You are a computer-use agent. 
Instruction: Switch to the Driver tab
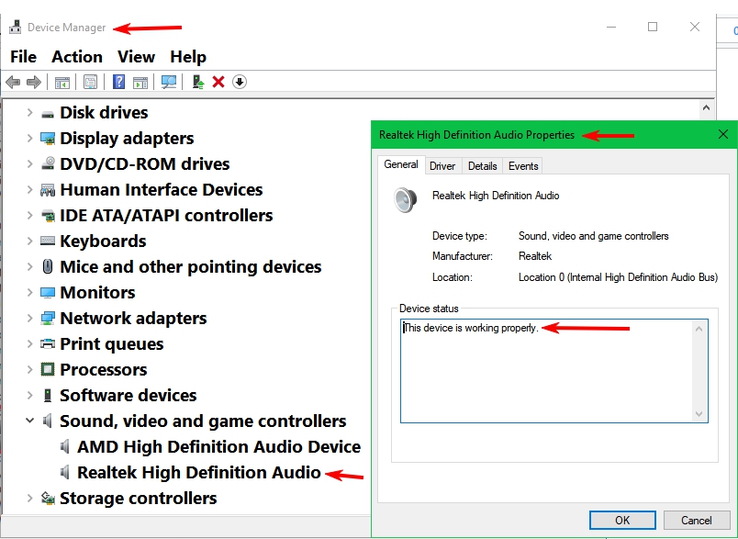[x=442, y=166]
